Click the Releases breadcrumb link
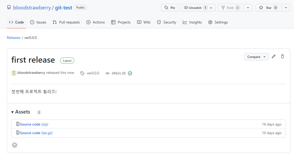The height and width of the screenshot is (155, 294). click(x=14, y=38)
